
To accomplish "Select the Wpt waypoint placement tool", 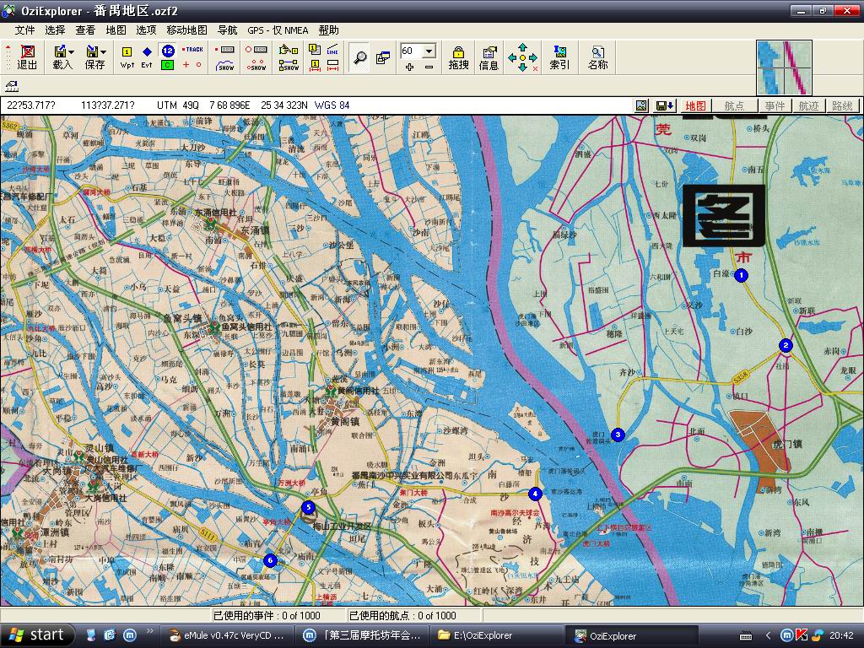I will (127, 57).
